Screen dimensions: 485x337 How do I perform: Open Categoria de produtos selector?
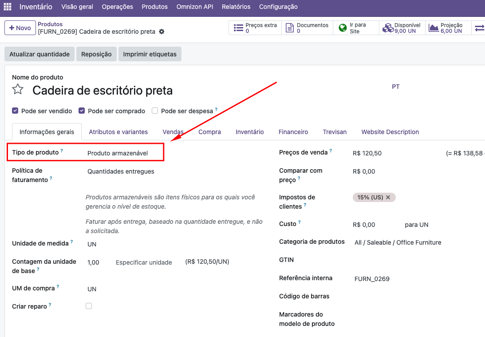click(398, 242)
